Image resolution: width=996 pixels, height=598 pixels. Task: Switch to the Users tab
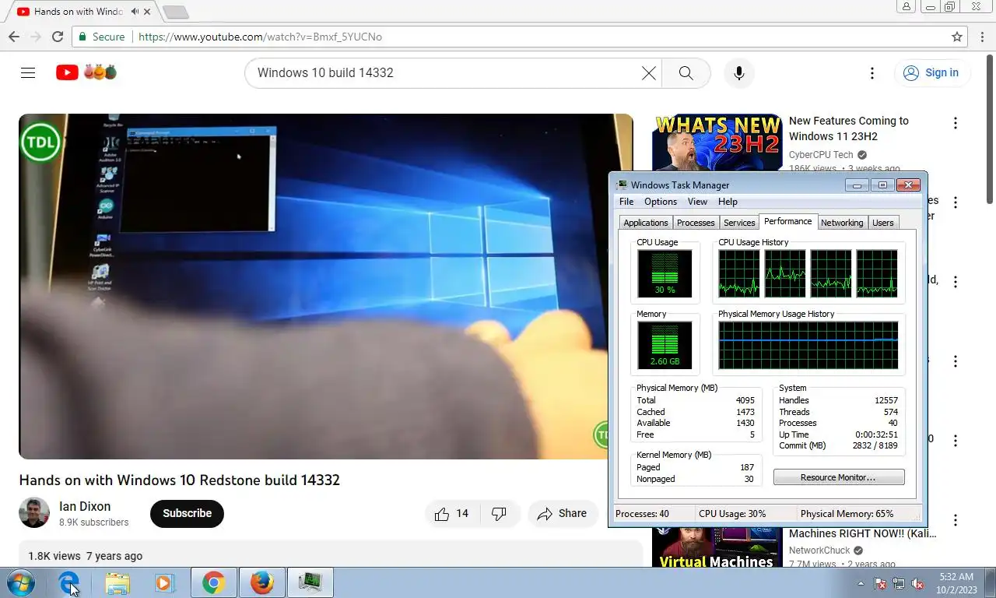[x=883, y=223]
